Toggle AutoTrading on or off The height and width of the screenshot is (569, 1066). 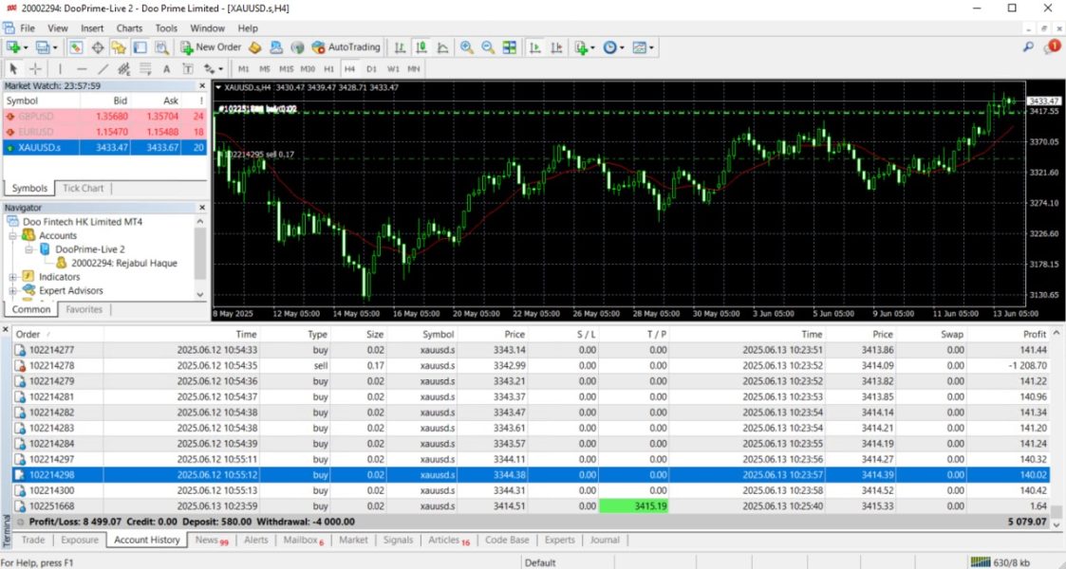(346, 47)
